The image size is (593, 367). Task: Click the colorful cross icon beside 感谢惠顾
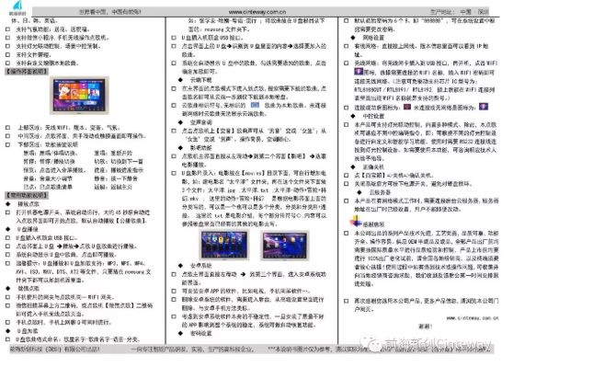point(355,221)
